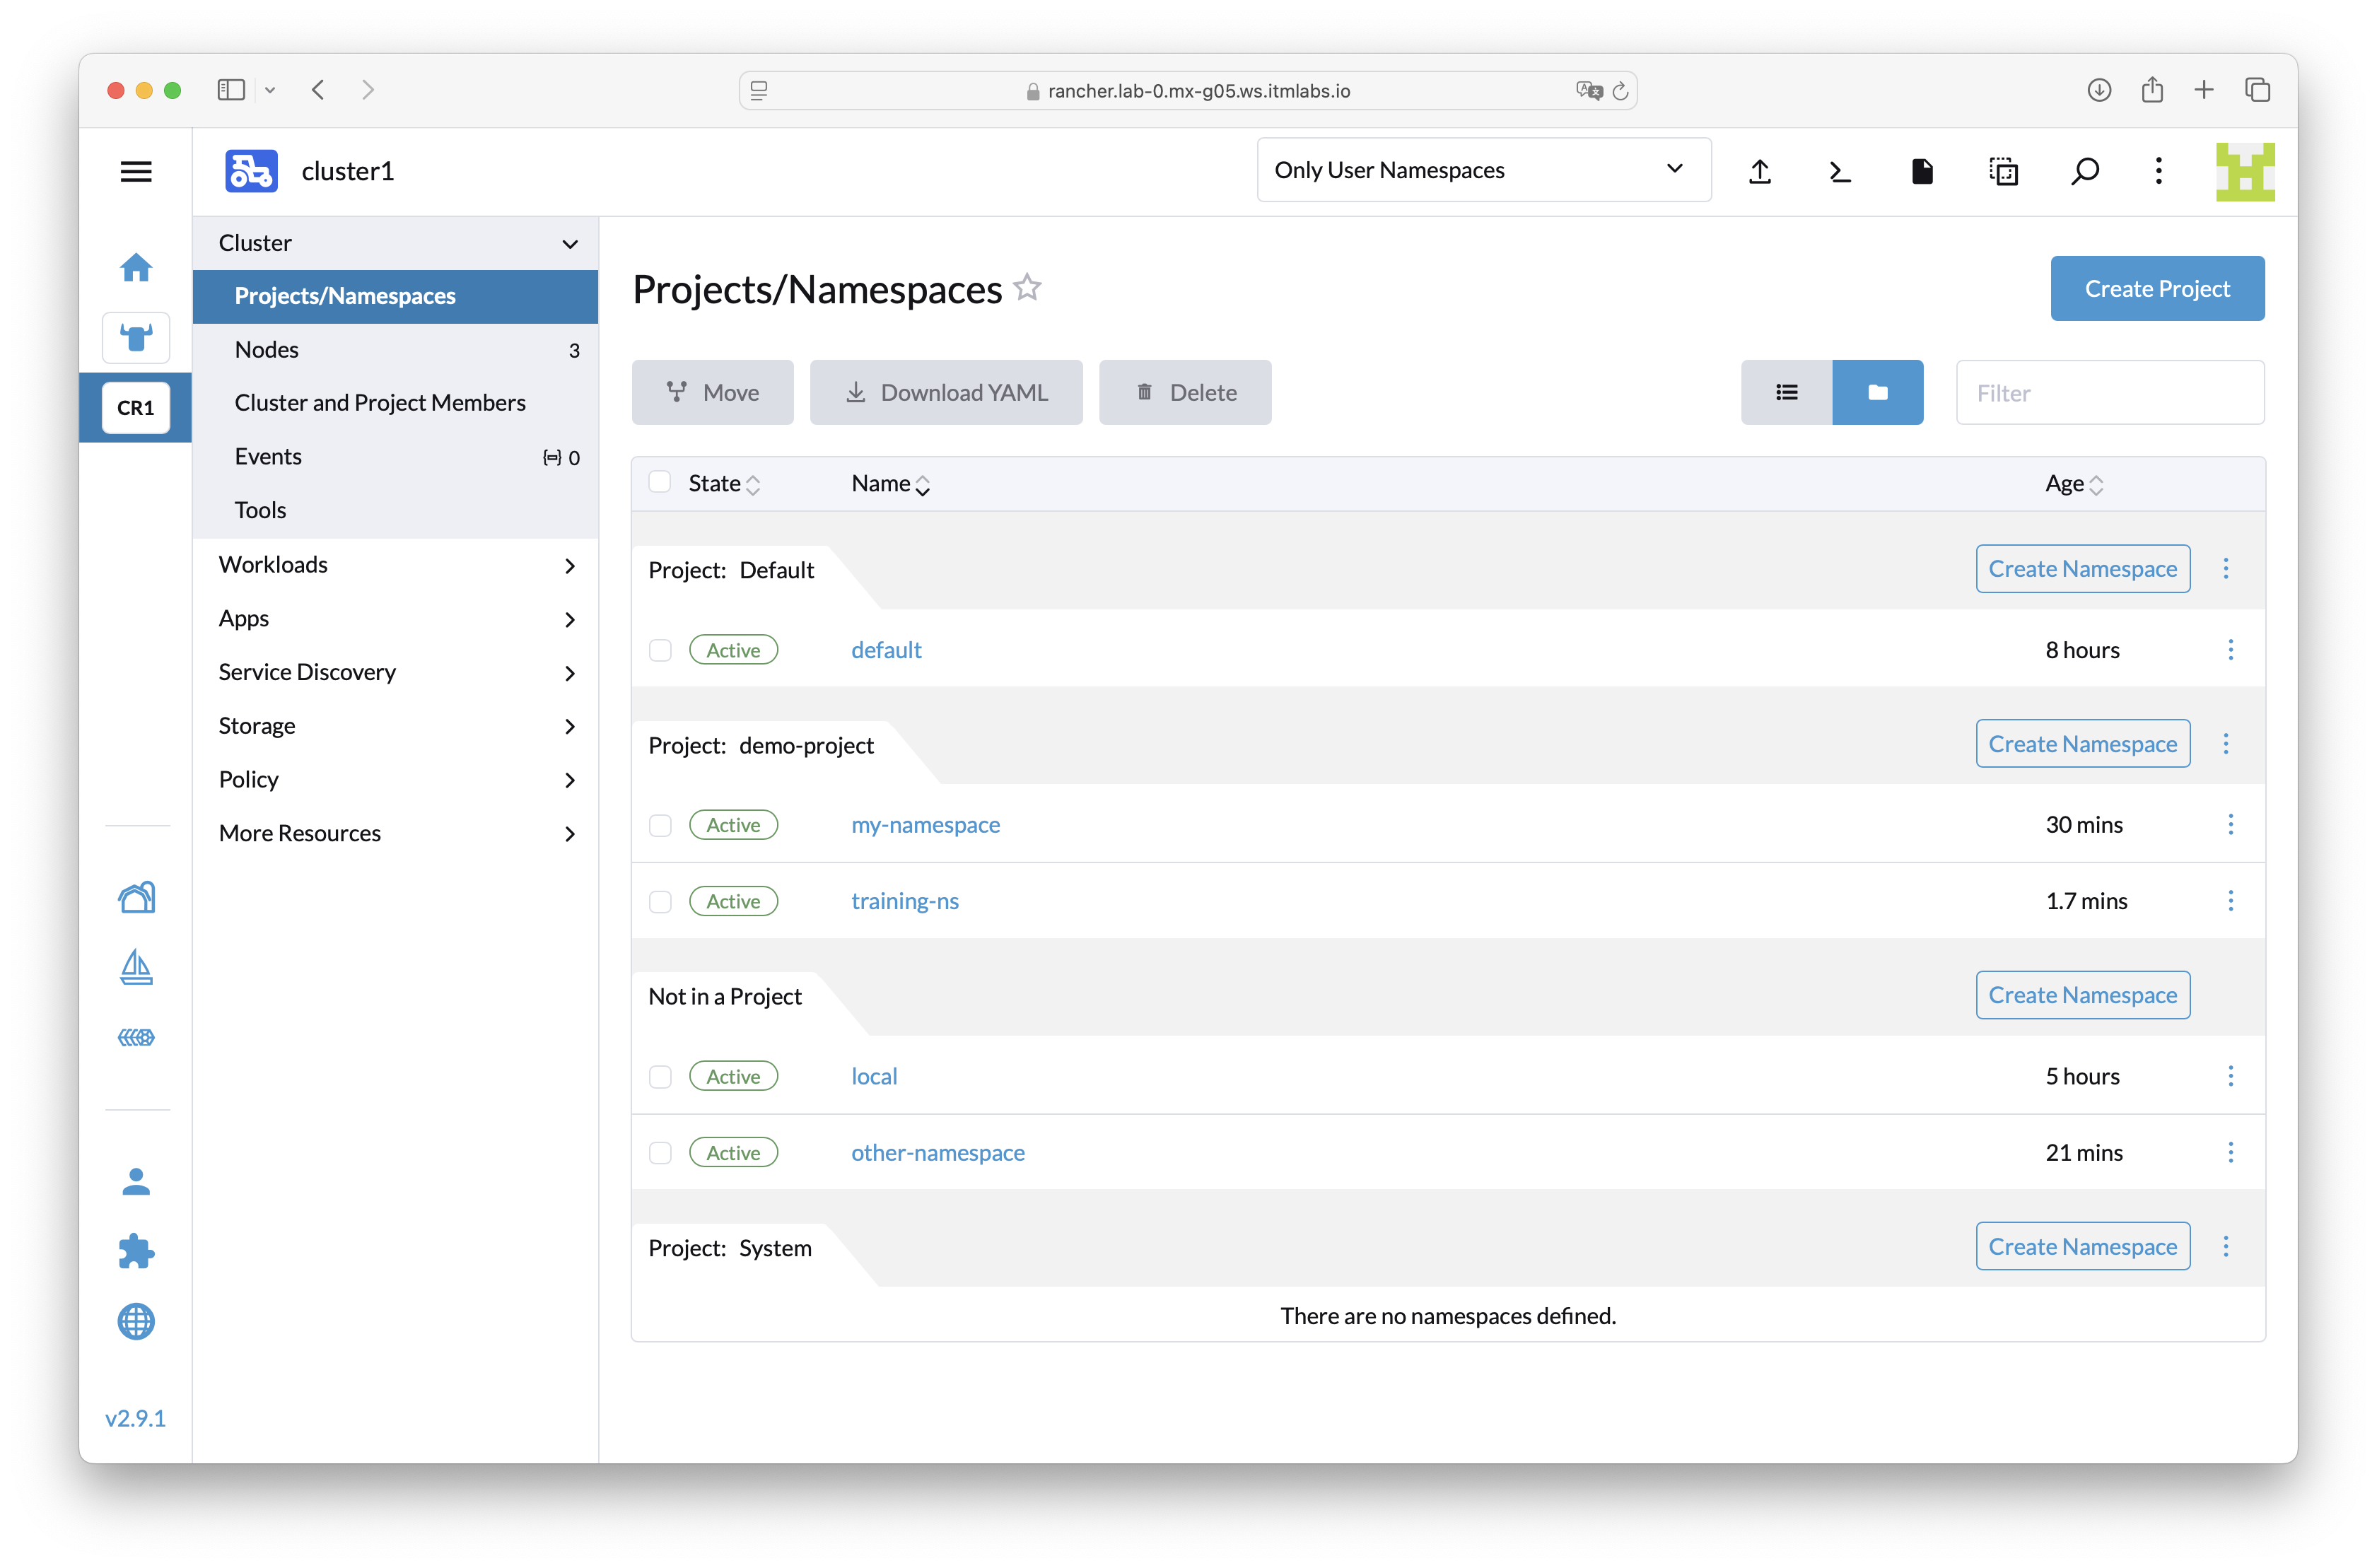Favorite Projects/Namespaces with the star icon
The height and width of the screenshot is (1568, 2377).
pyautogui.click(x=1027, y=288)
